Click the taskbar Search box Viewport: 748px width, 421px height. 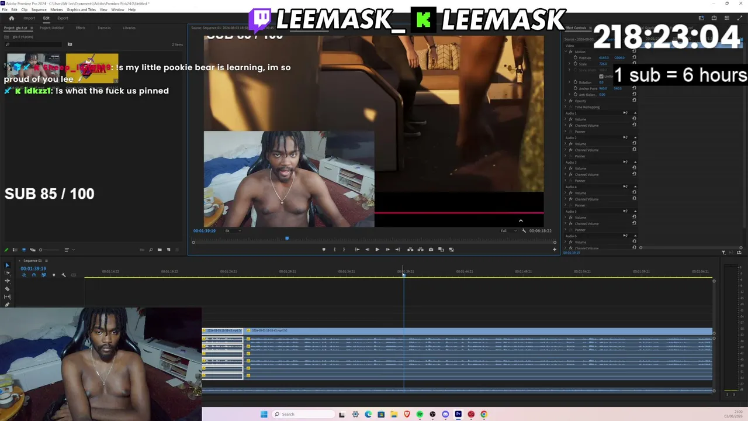[304, 414]
